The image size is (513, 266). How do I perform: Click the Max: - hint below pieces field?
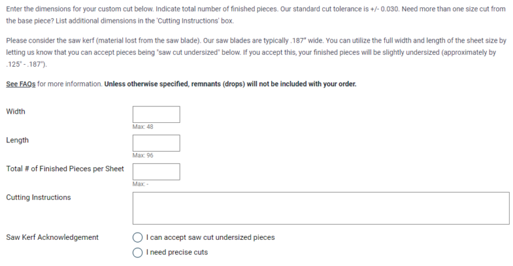coord(140,184)
